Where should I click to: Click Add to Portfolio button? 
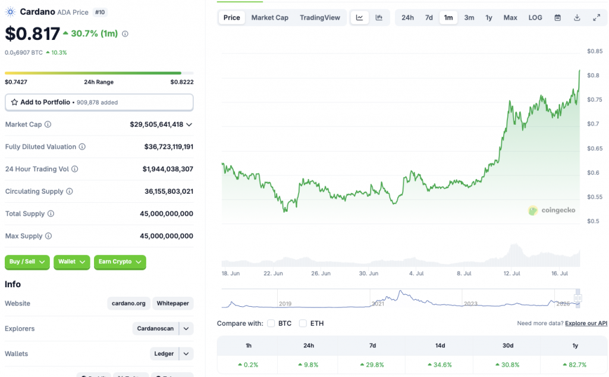99,102
